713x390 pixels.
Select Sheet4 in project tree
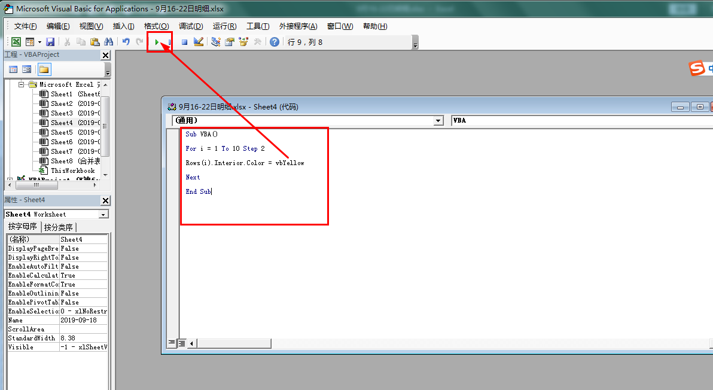click(x=69, y=123)
